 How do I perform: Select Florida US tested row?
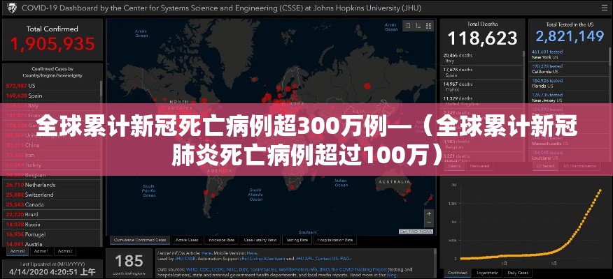point(568,83)
